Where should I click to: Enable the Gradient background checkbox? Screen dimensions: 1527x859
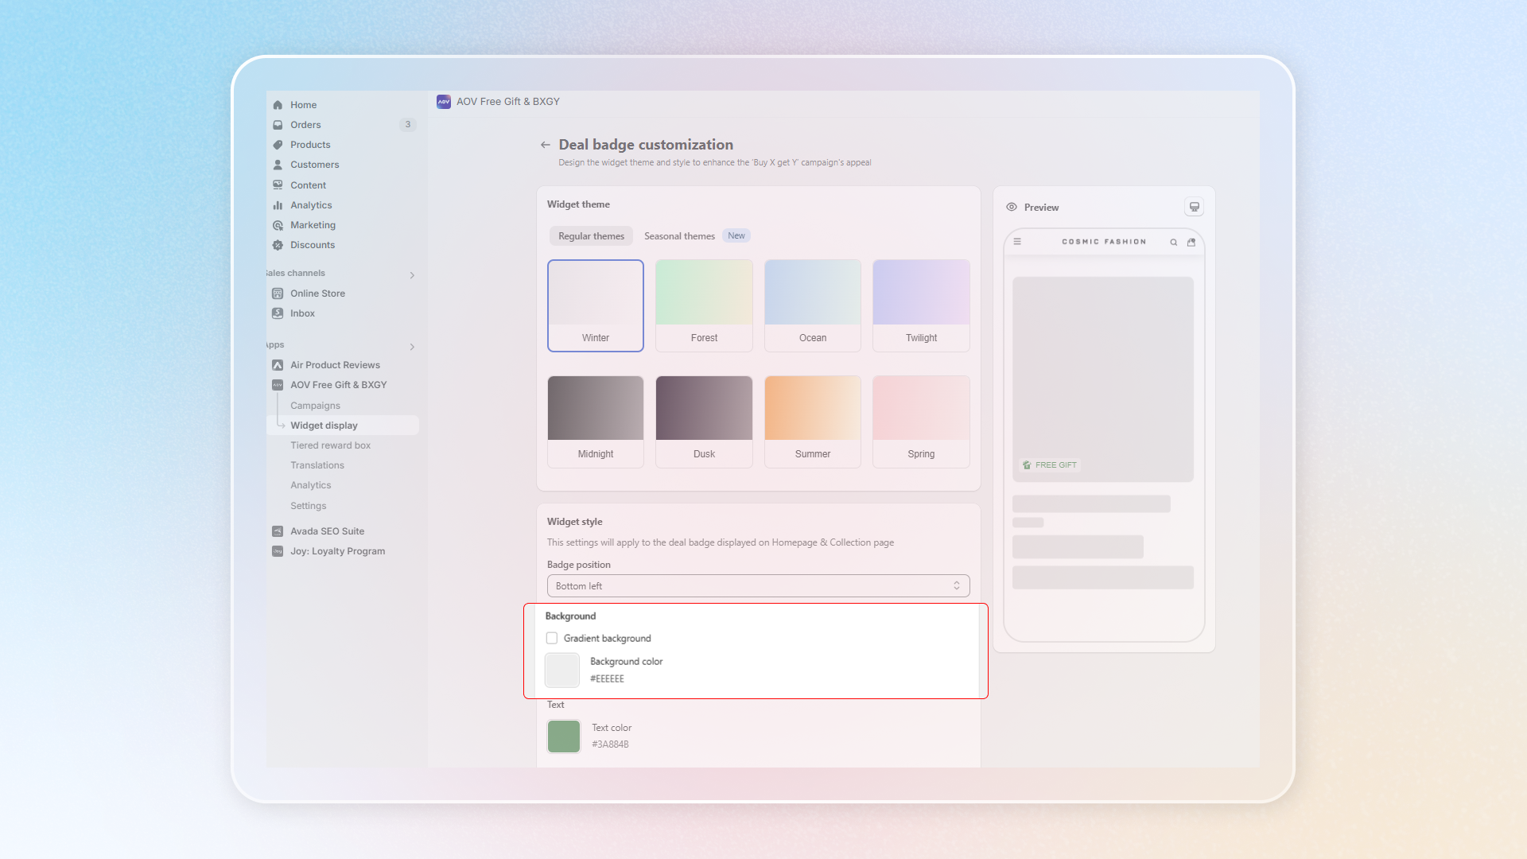[552, 638]
